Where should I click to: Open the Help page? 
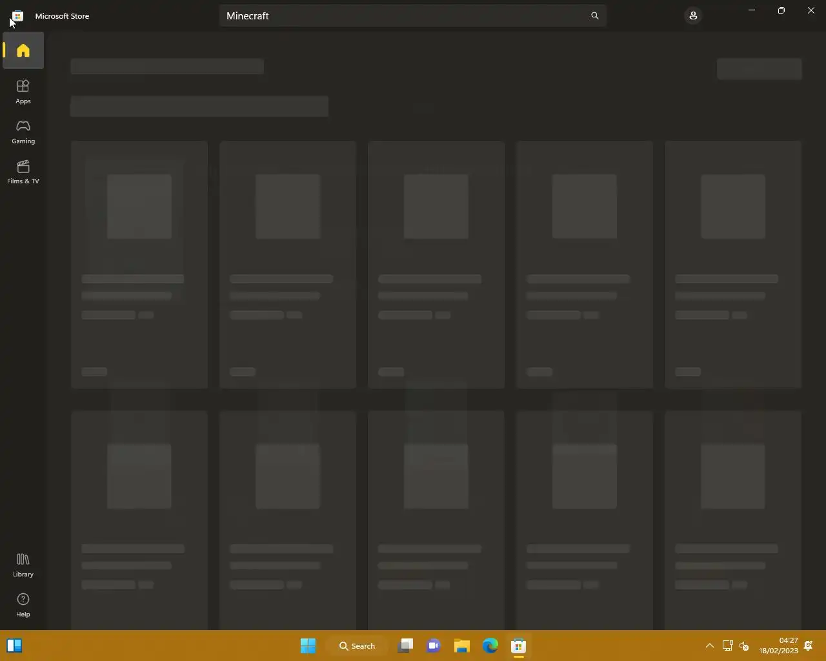tap(23, 605)
